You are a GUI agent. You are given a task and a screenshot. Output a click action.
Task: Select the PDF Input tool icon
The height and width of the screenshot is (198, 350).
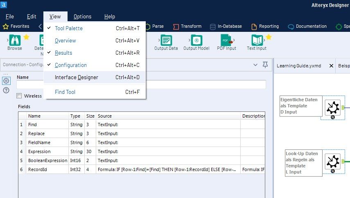pyautogui.click(x=226, y=40)
